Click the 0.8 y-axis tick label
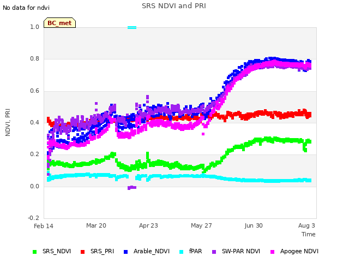Screen dimensions: 349x262 click(34, 58)
